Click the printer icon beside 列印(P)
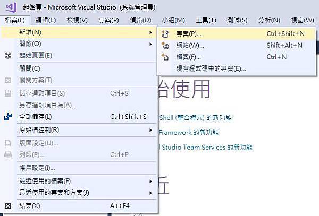 8,154
